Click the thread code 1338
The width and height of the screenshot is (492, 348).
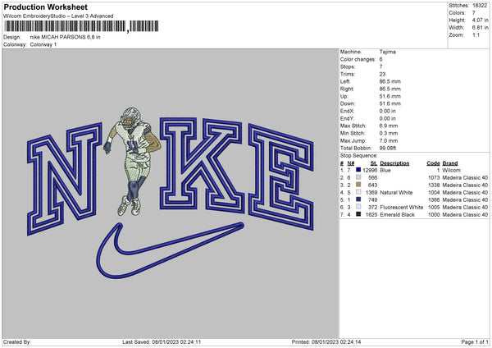[434, 185]
